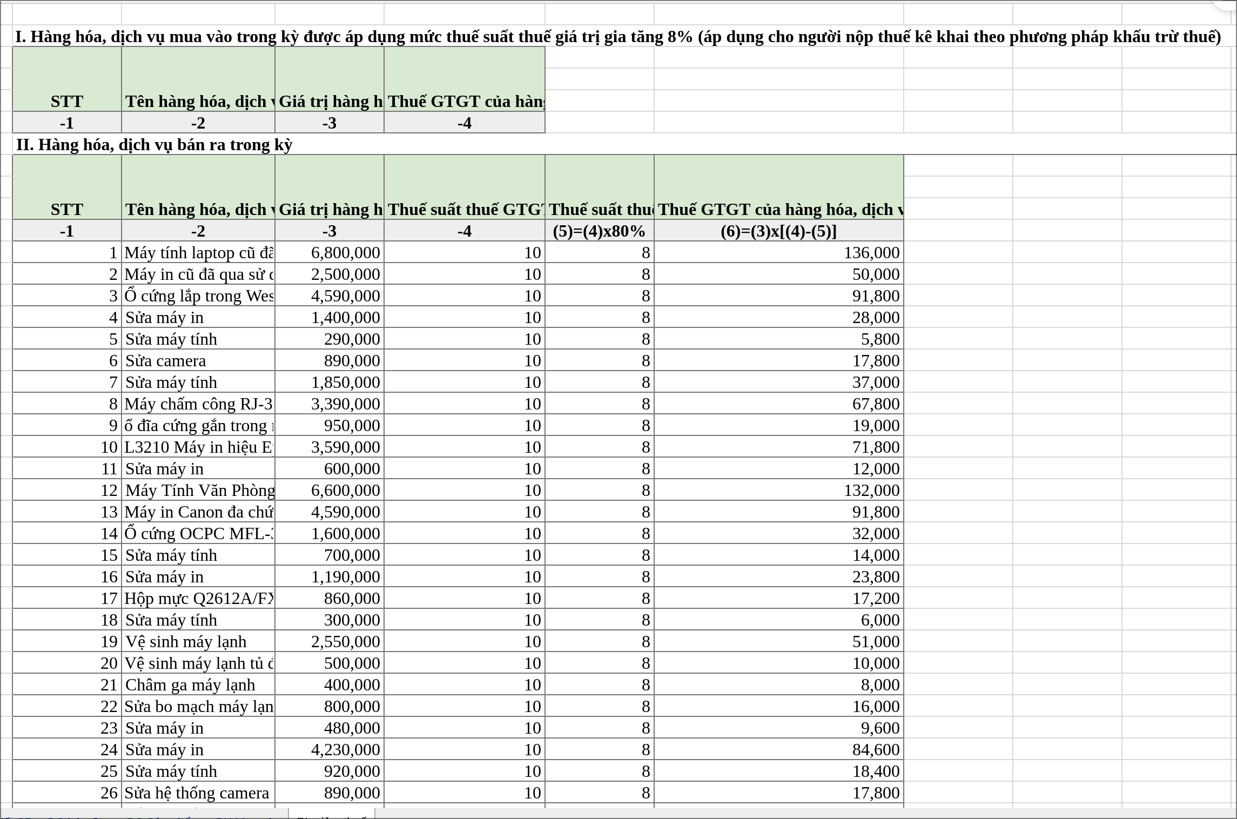Screen dimensions: 1237x819
Task: Click the 'Vệ sinh máy lạnh' cell in row 19
Action: (198, 642)
